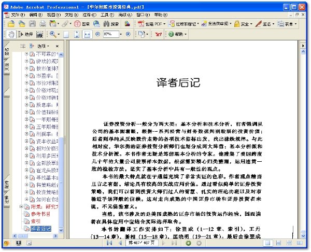Click the document scrollbar down arrow
The height and width of the screenshot is (252, 311).
pyautogui.click(x=303, y=236)
